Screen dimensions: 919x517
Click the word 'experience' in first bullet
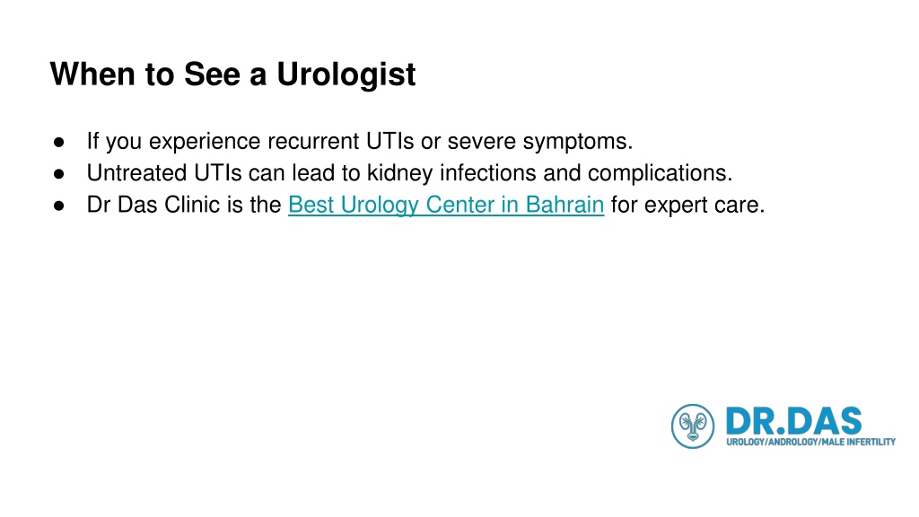click(205, 141)
